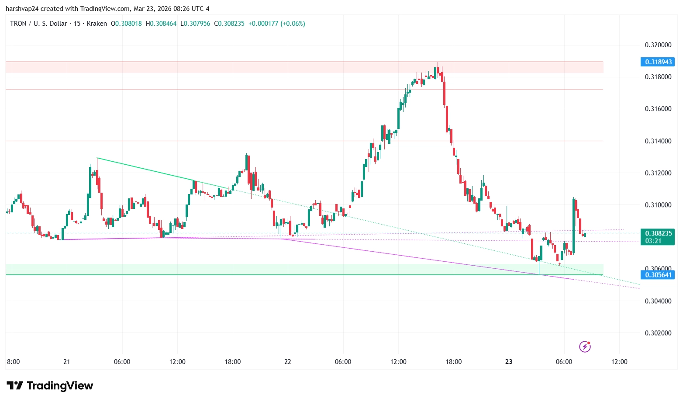
Task: Click the green 0.308235 current price label
Action: tap(659, 234)
